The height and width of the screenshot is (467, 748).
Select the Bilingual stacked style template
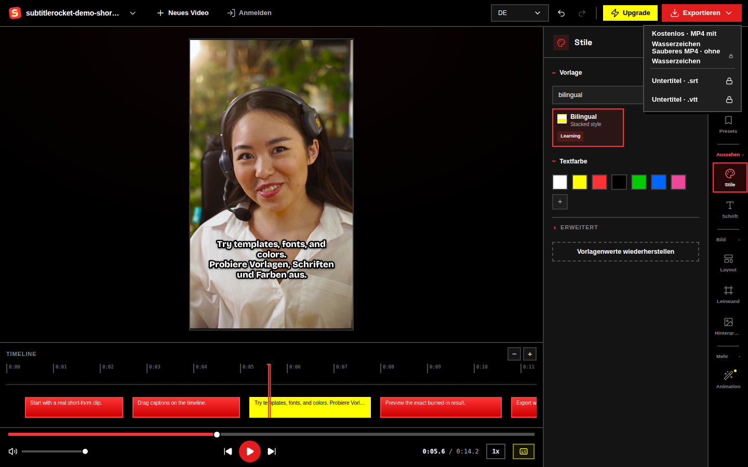[588, 128]
